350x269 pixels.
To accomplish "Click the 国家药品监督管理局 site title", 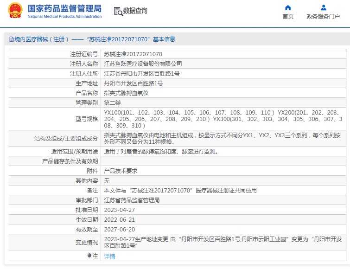I will (64, 8).
